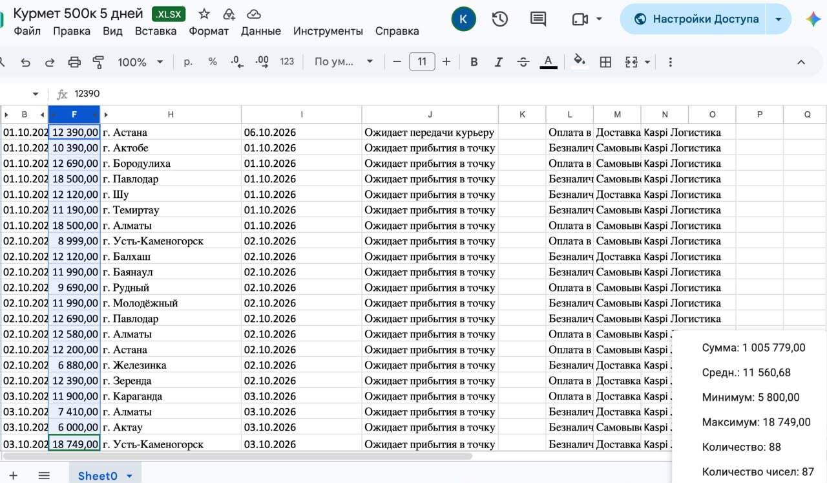The height and width of the screenshot is (483, 827).
Task: Open the comments panel icon
Action: (538, 19)
